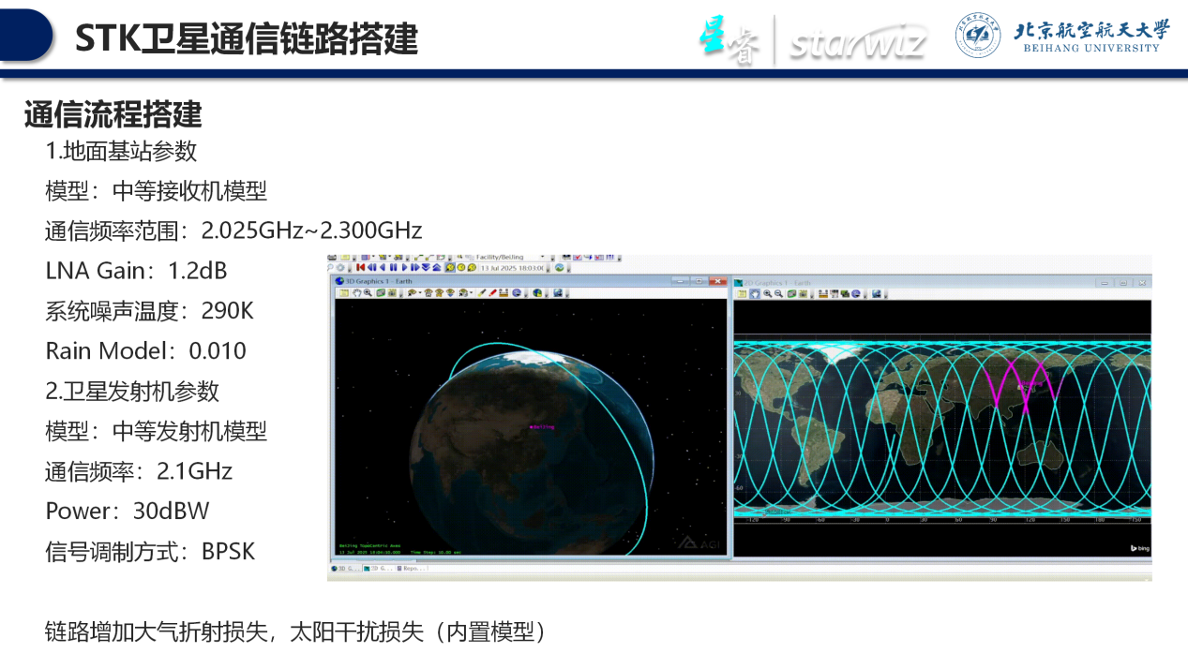Click the measure ruler icon in 3D toolbar
The height and width of the screenshot is (668, 1188).
[x=504, y=293]
